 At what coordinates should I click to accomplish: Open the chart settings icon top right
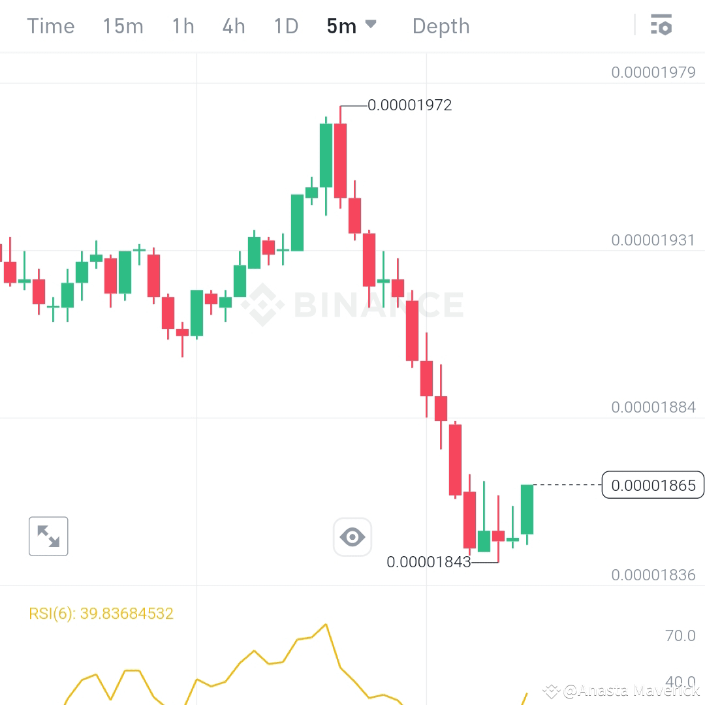pyautogui.click(x=662, y=25)
